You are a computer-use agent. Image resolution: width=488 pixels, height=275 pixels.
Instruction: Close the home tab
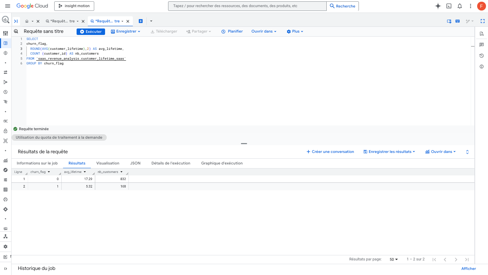coord(38,21)
